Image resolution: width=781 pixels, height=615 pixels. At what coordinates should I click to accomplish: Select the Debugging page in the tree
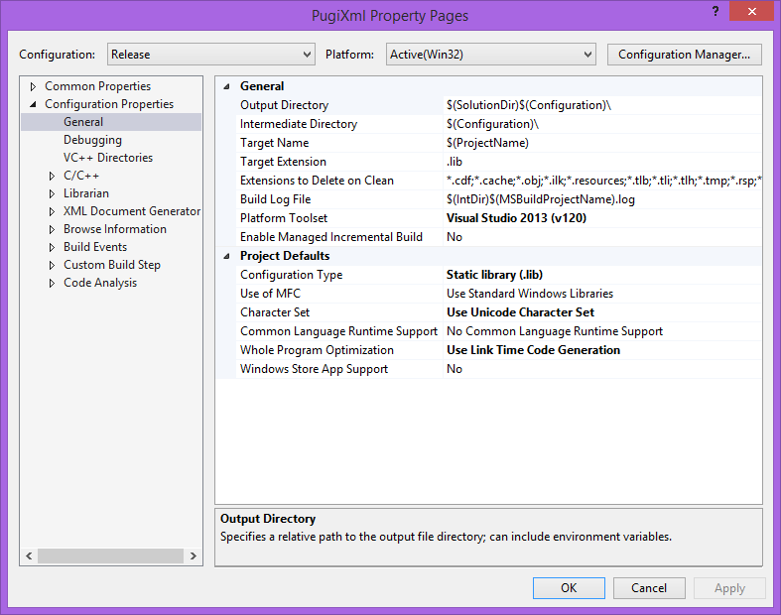[x=92, y=140]
